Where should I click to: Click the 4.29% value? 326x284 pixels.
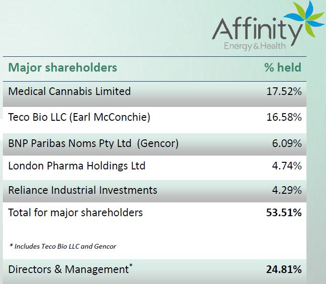point(286,190)
